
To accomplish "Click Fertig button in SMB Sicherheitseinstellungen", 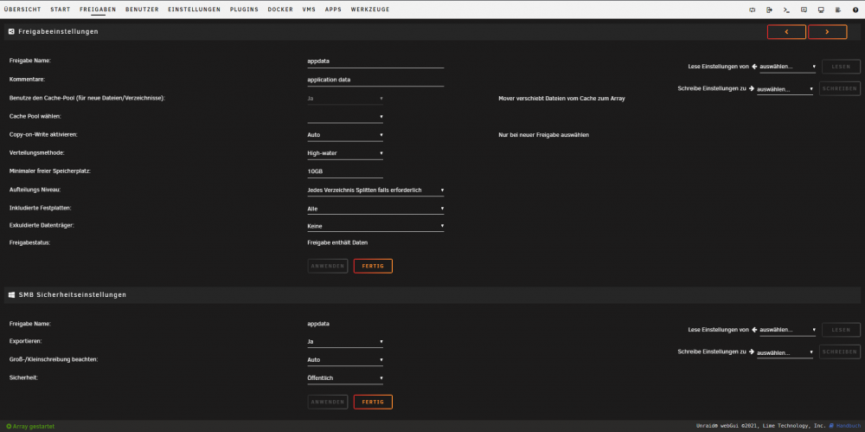I will [373, 403].
